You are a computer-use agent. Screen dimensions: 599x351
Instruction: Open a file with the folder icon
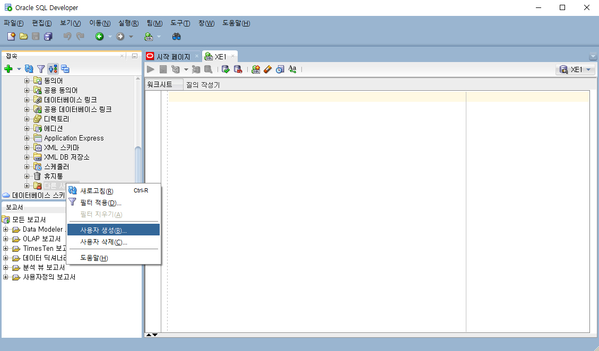[24, 36]
